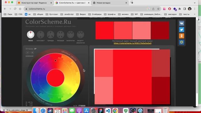The image size is (201, 113).
Task: Open the Opera extension icon
Action: tap(170, 9)
